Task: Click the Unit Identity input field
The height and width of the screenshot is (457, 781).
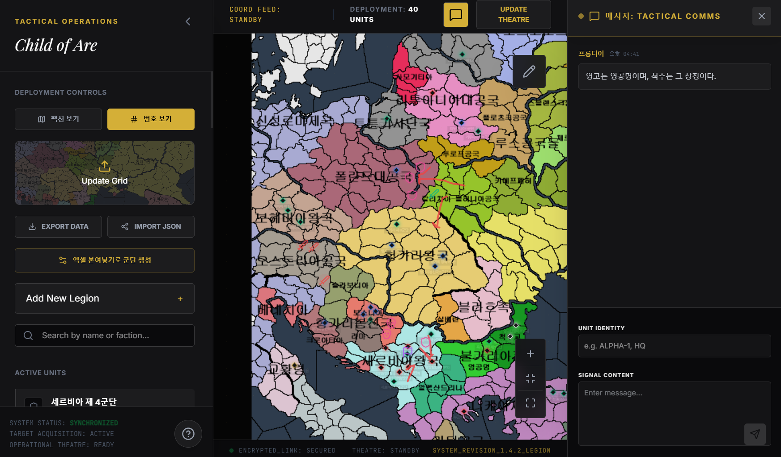Action: (675, 346)
